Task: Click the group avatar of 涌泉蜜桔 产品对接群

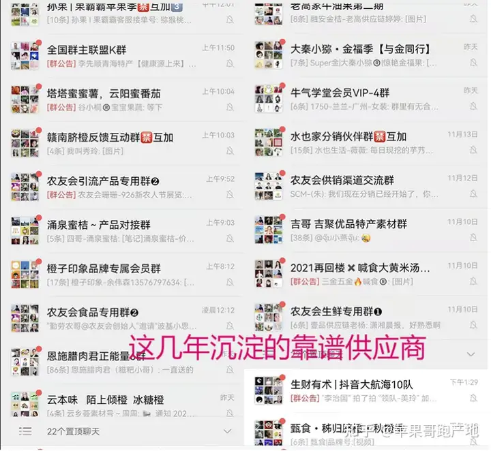Action: pos(25,230)
